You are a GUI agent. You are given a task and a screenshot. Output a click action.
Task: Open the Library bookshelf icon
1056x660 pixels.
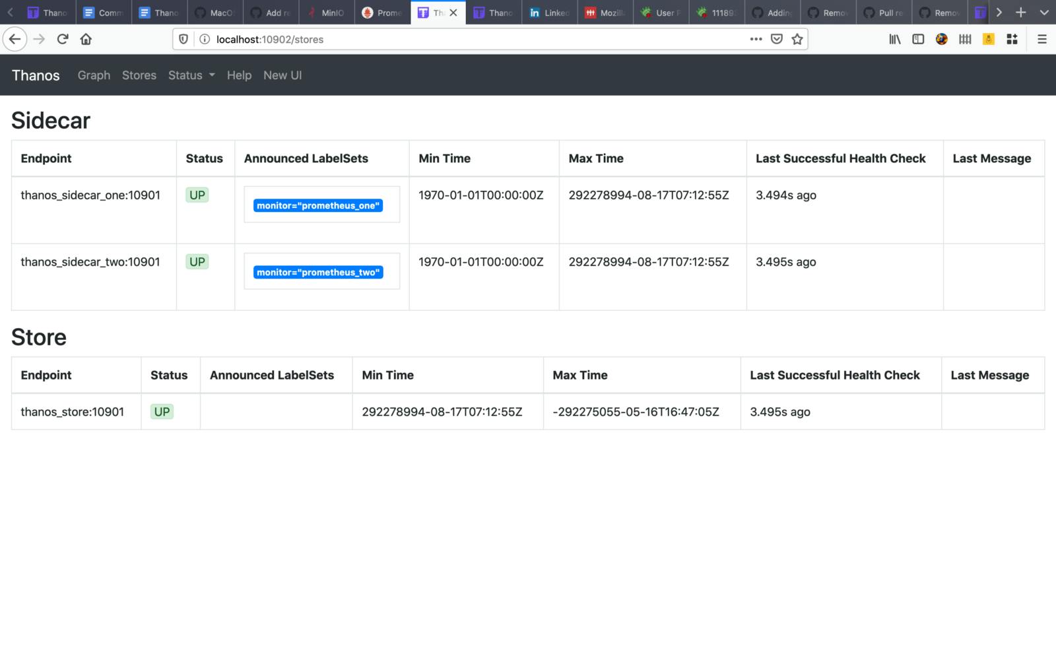895,39
